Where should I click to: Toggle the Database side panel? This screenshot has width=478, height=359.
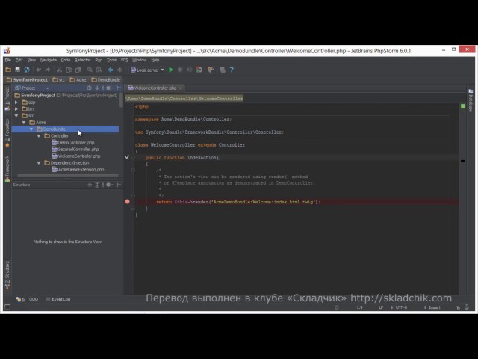coord(471,101)
